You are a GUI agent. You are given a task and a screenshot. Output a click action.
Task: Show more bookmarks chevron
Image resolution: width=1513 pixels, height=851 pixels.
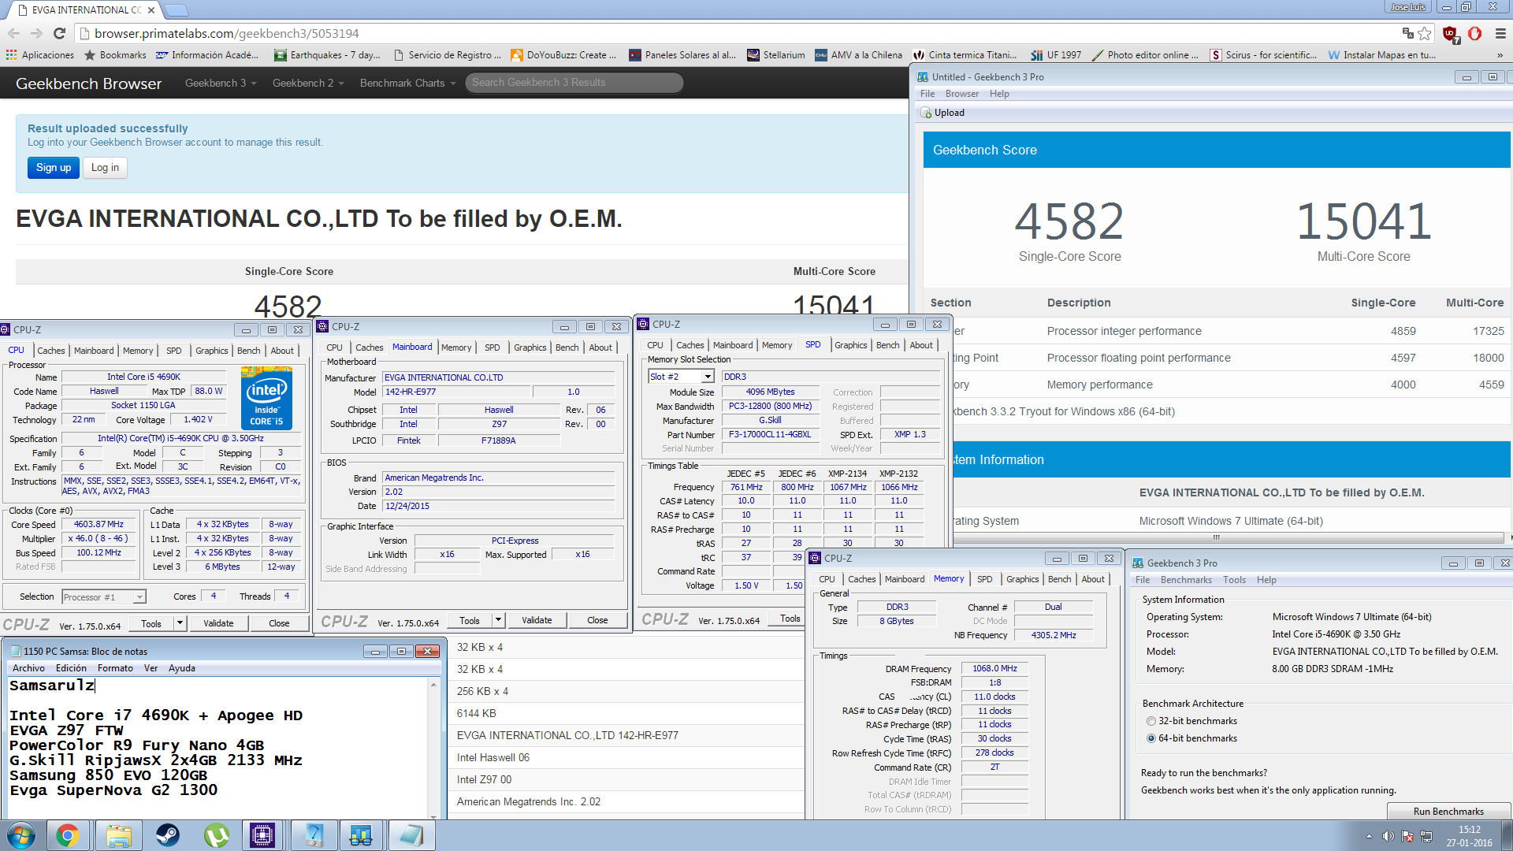pyautogui.click(x=1500, y=55)
